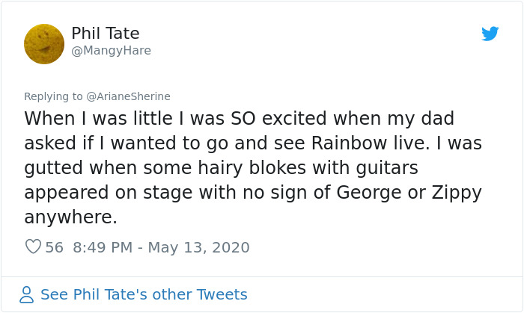The width and height of the screenshot is (524, 313).
Task: Click the "Replying to" label
Action: [53, 96]
